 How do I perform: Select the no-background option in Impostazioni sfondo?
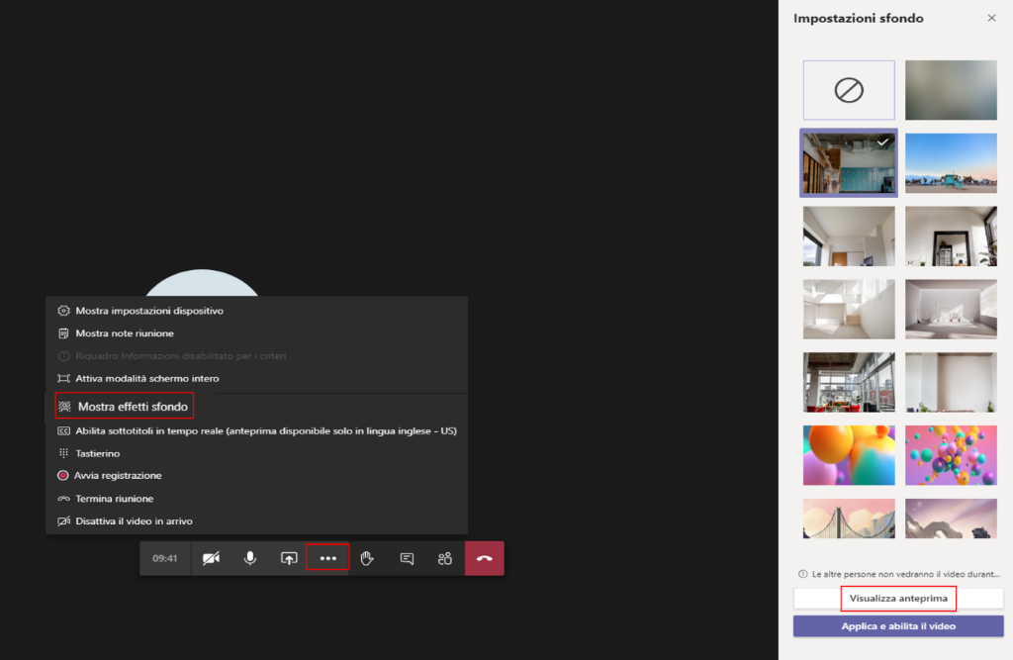(x=848, y=89)
